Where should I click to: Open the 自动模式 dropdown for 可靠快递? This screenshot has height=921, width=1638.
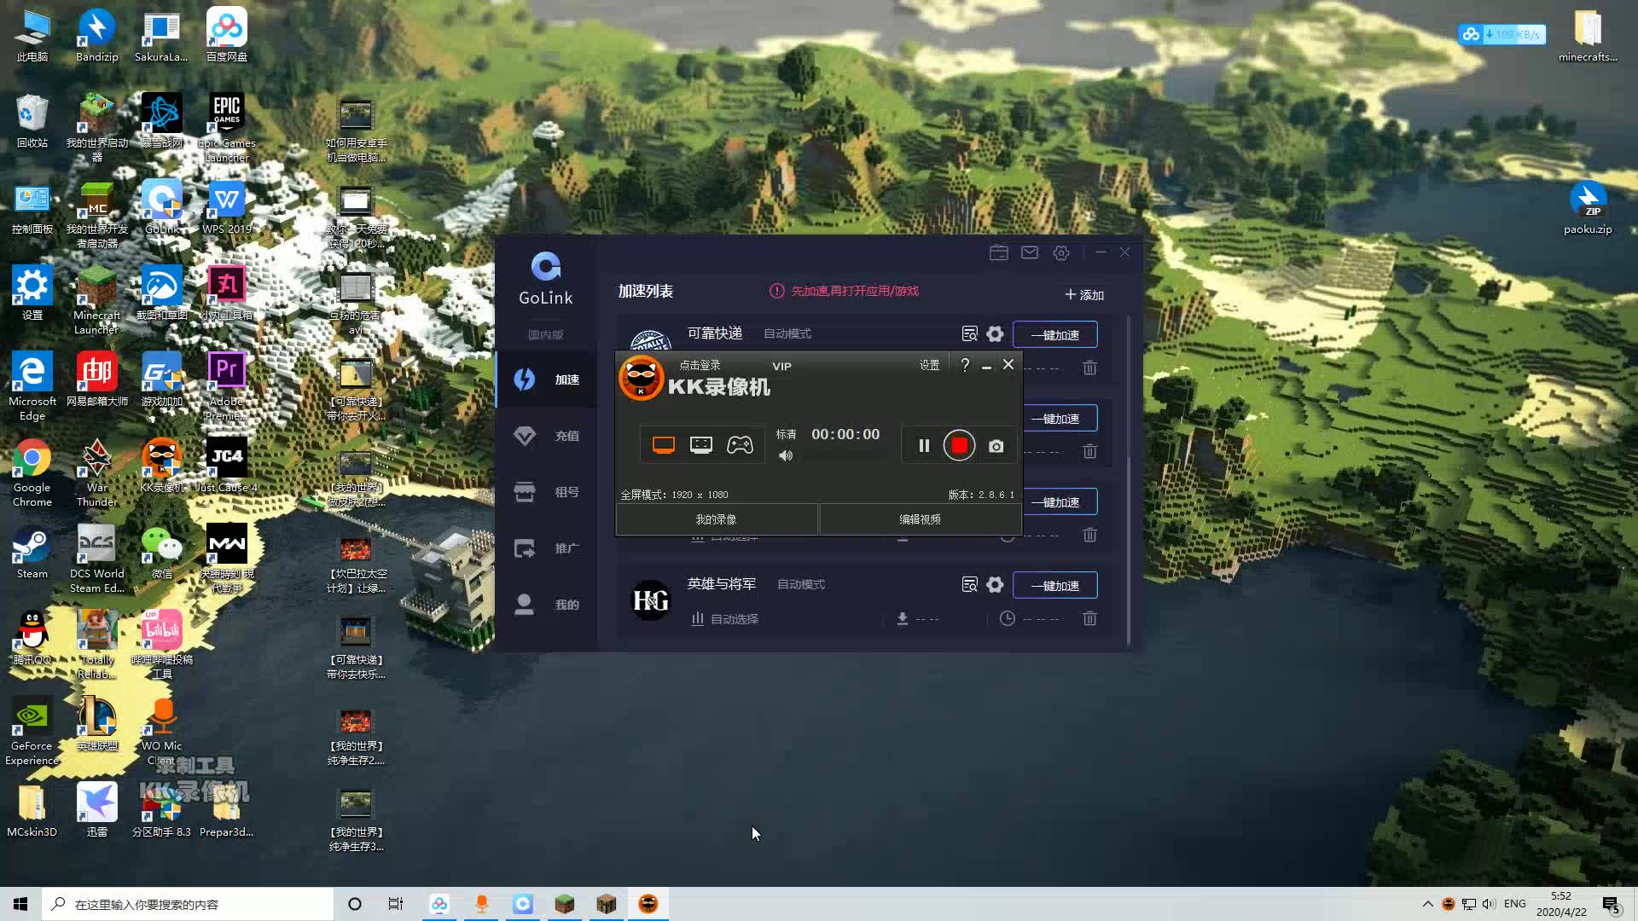787,333
